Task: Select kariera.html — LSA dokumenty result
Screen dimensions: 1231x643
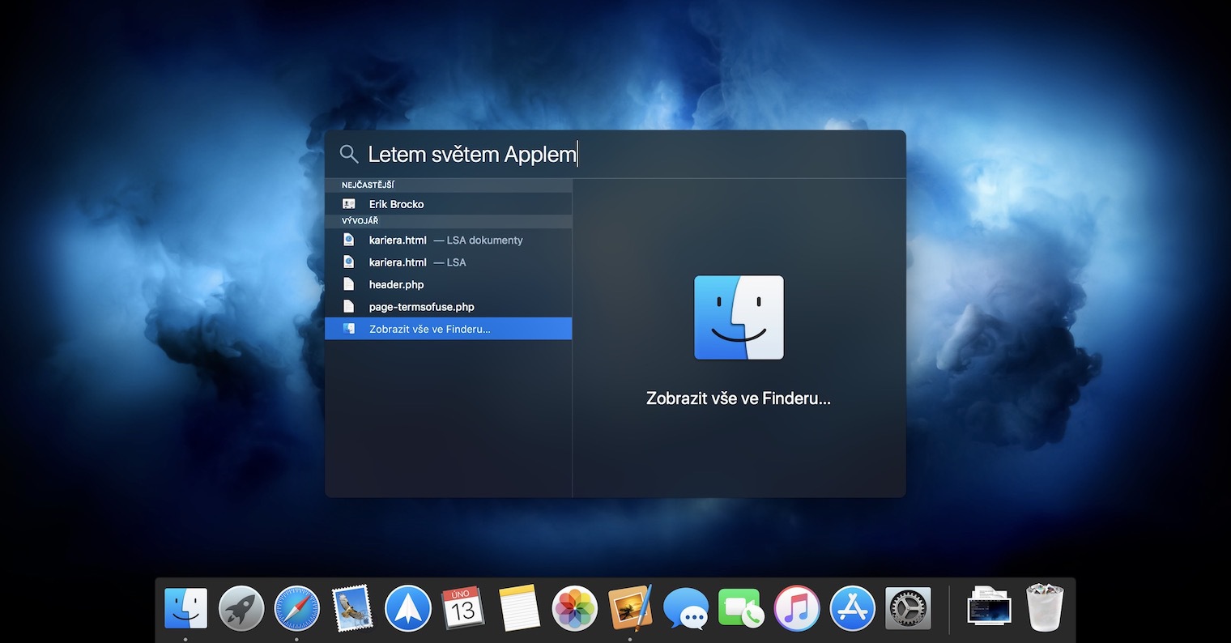Action: pyautogui.click(x=449, y=240)
